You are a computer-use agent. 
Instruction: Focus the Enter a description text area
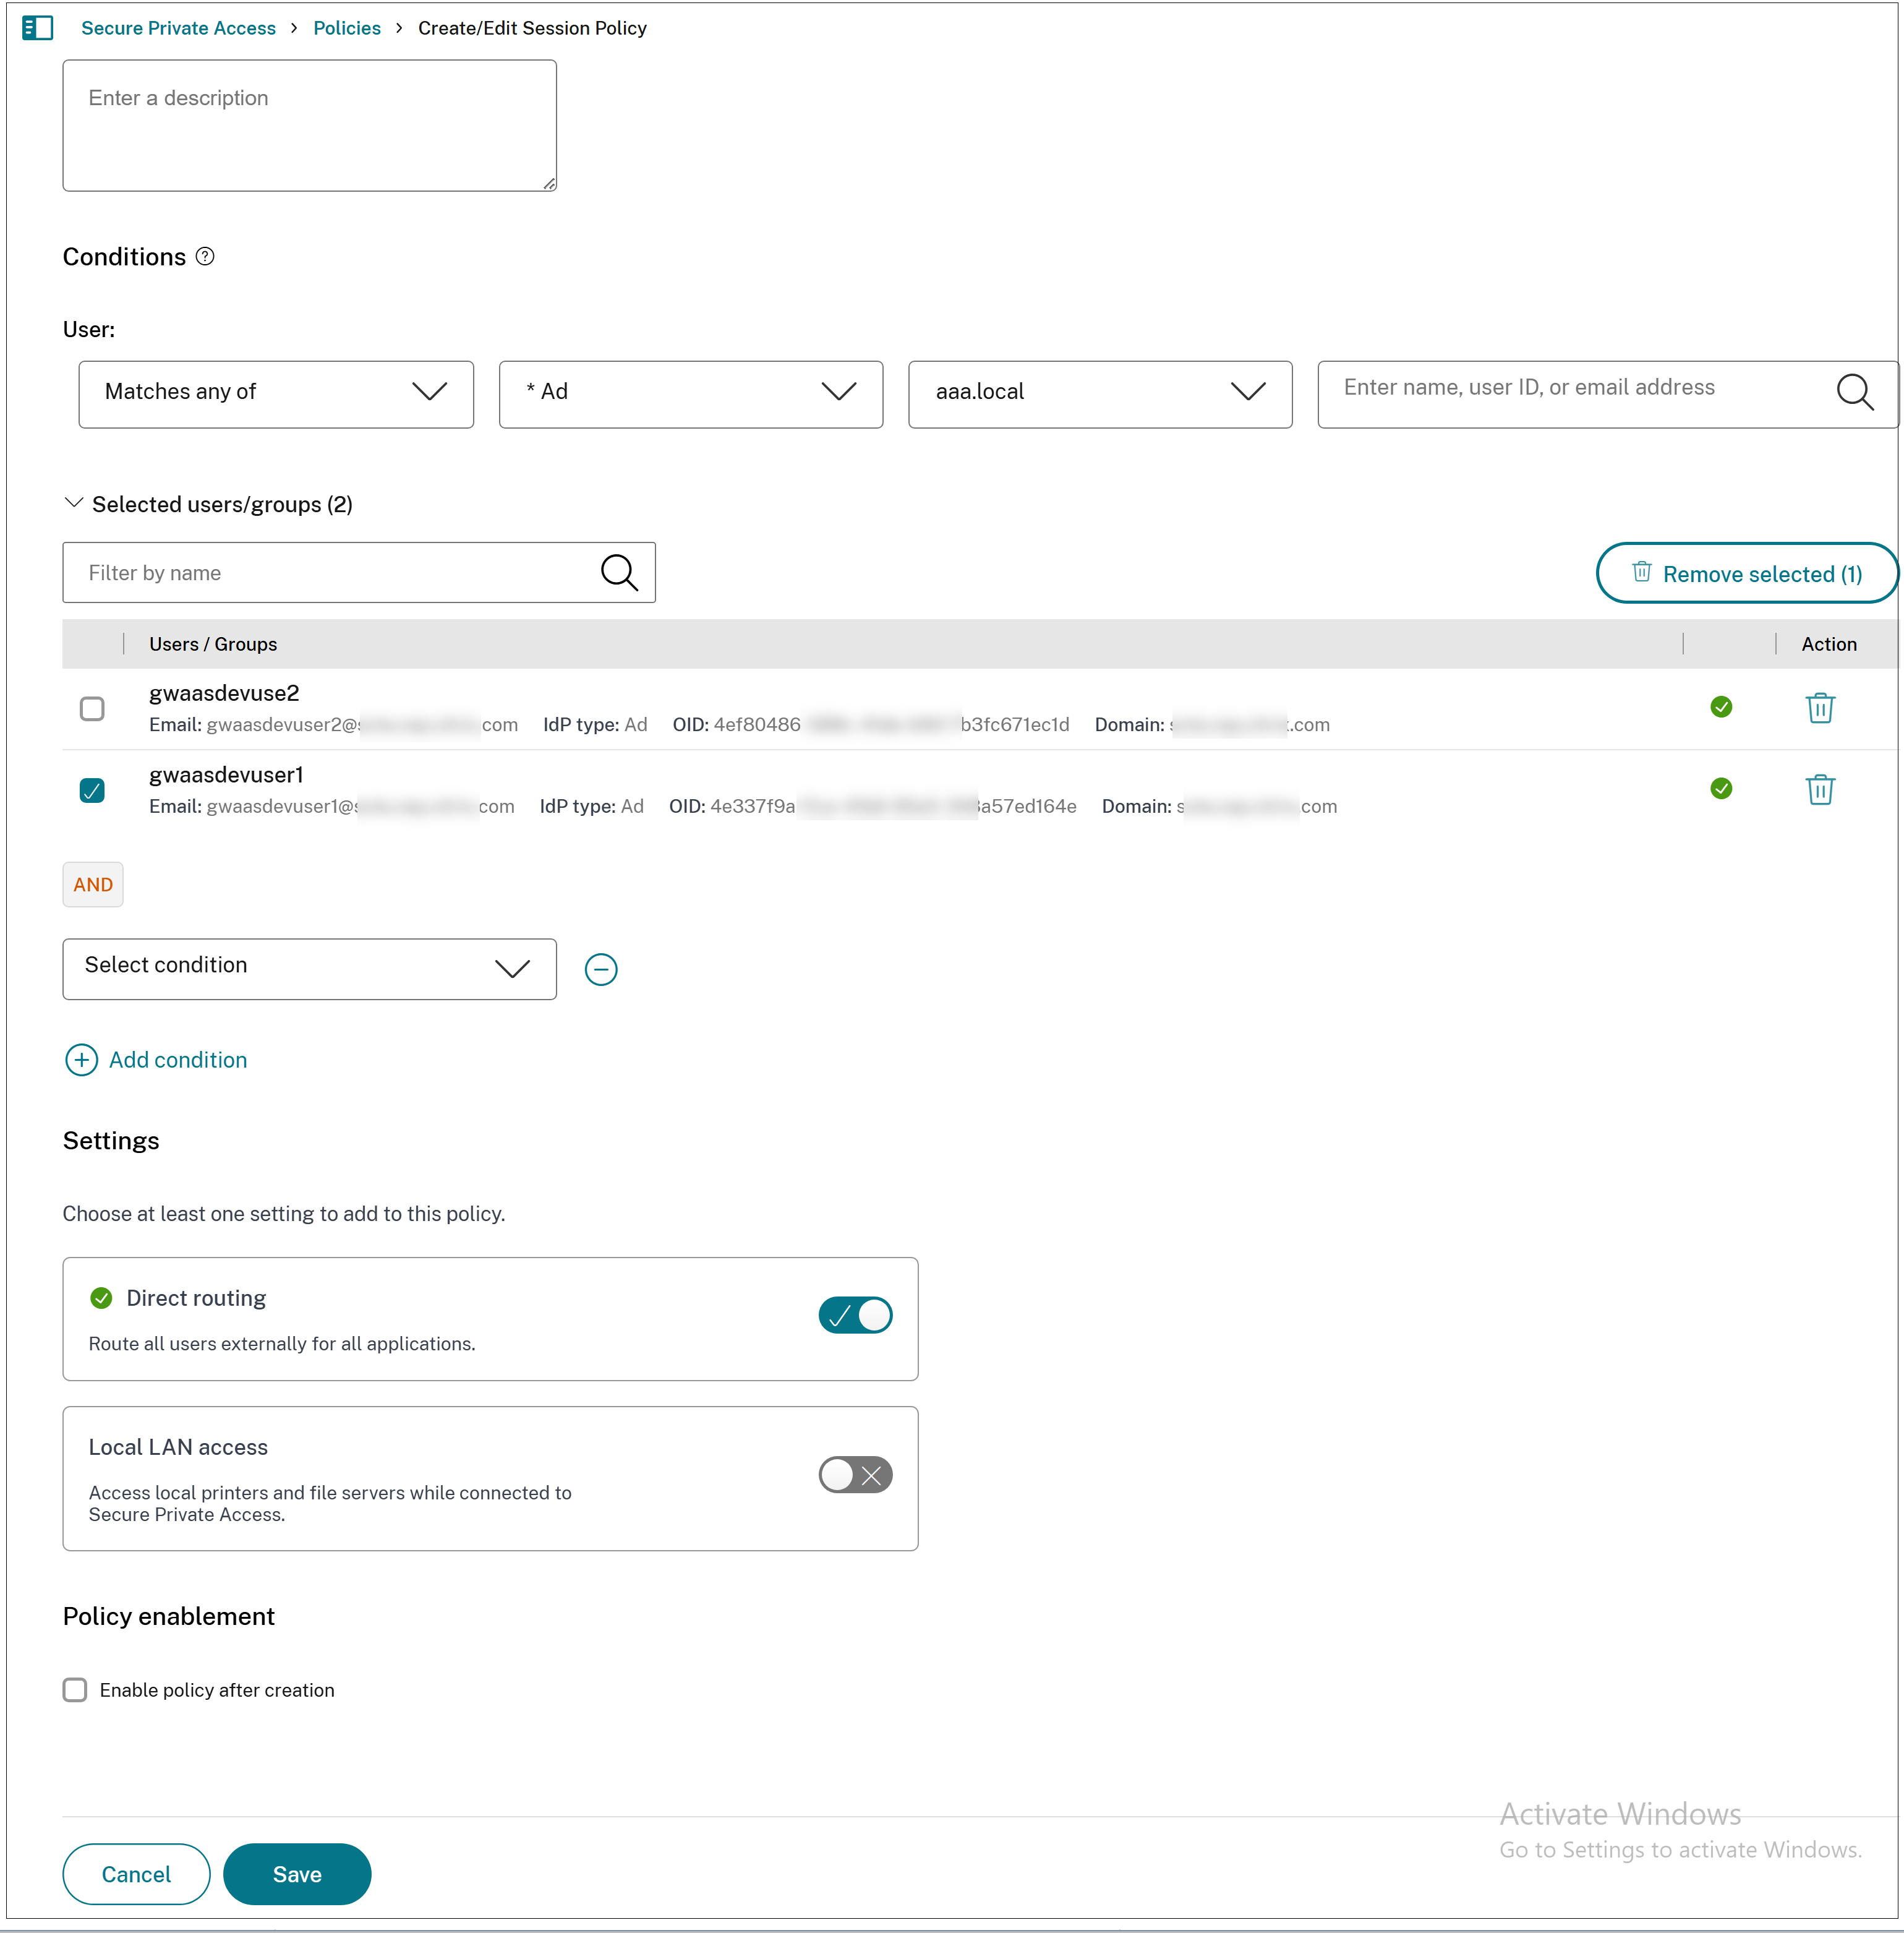coord(309,125)
